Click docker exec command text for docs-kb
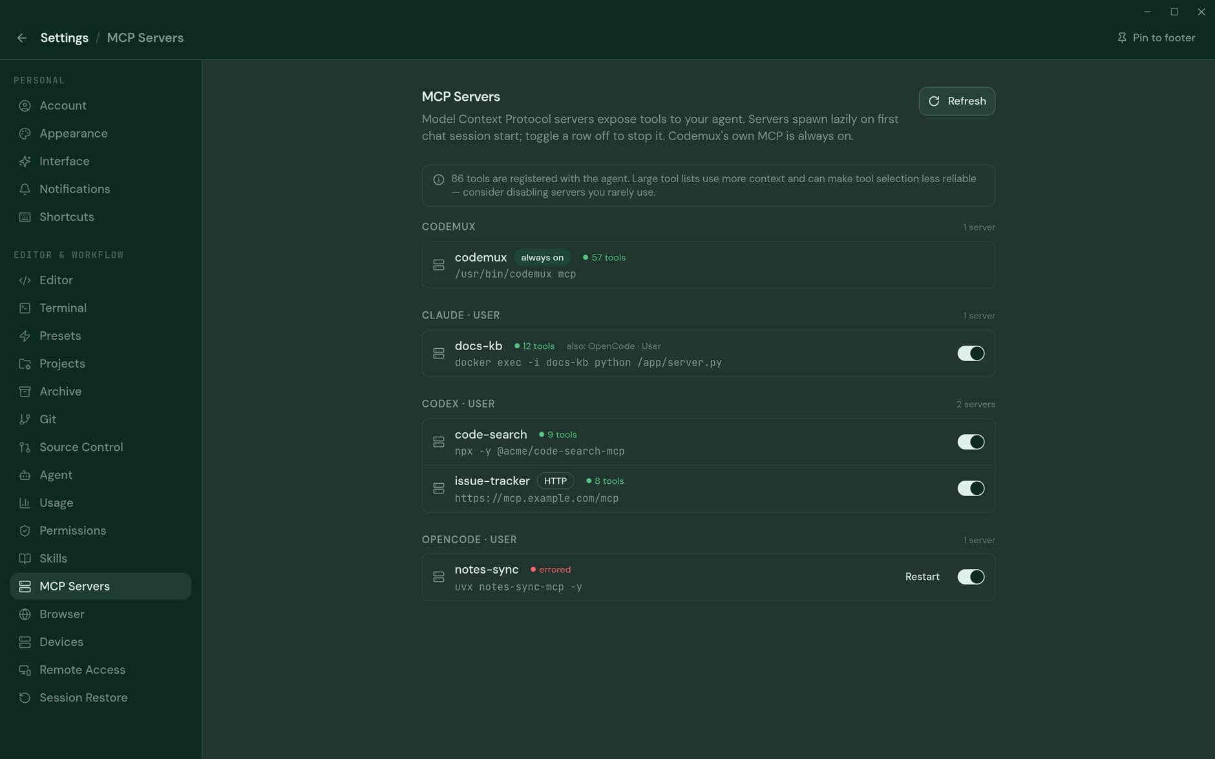 (588, 363)
